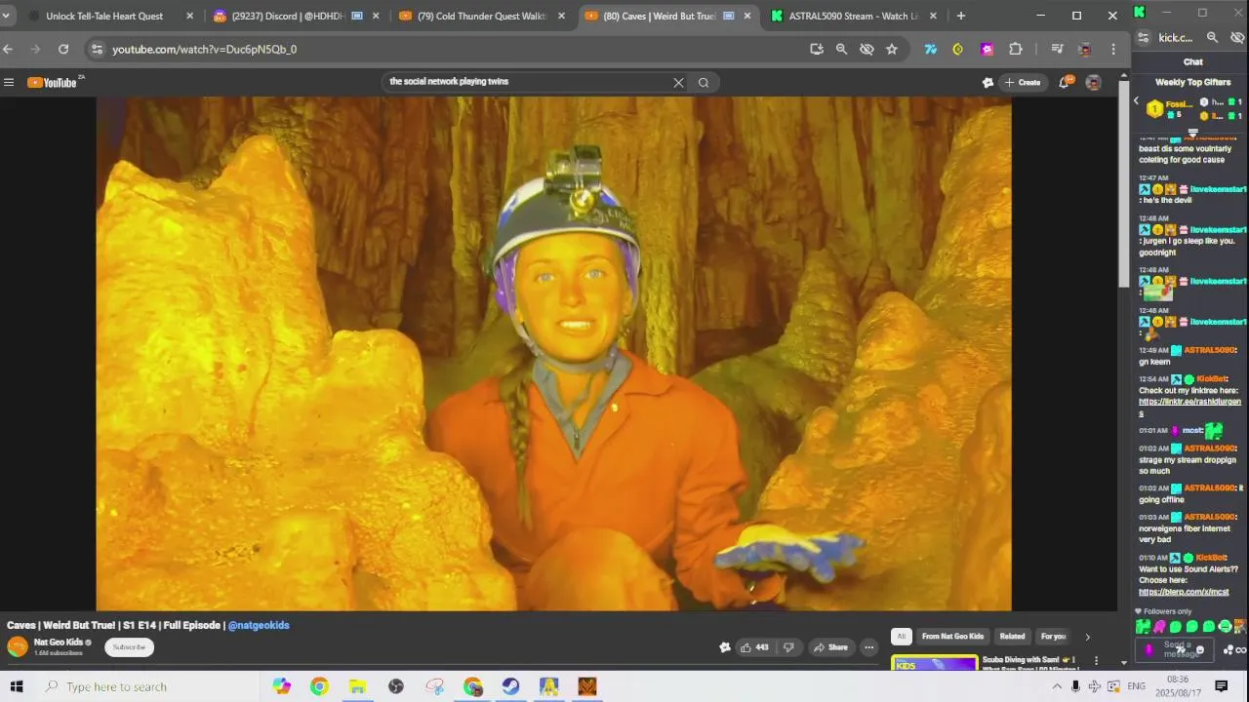Open Chrome three-dot menu

[x=1113, y=49]
